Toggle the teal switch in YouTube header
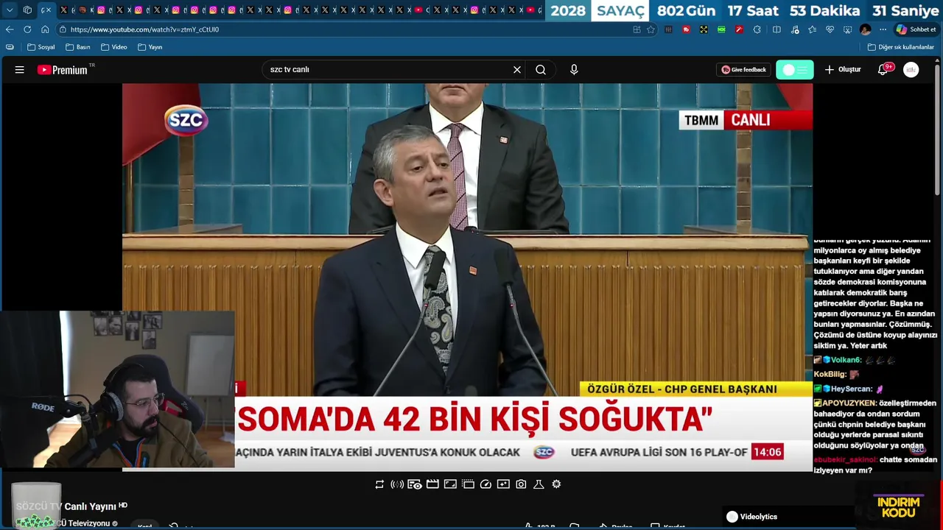Image resolution: width=943 pixels, height=530 pixels. point(795,70)
